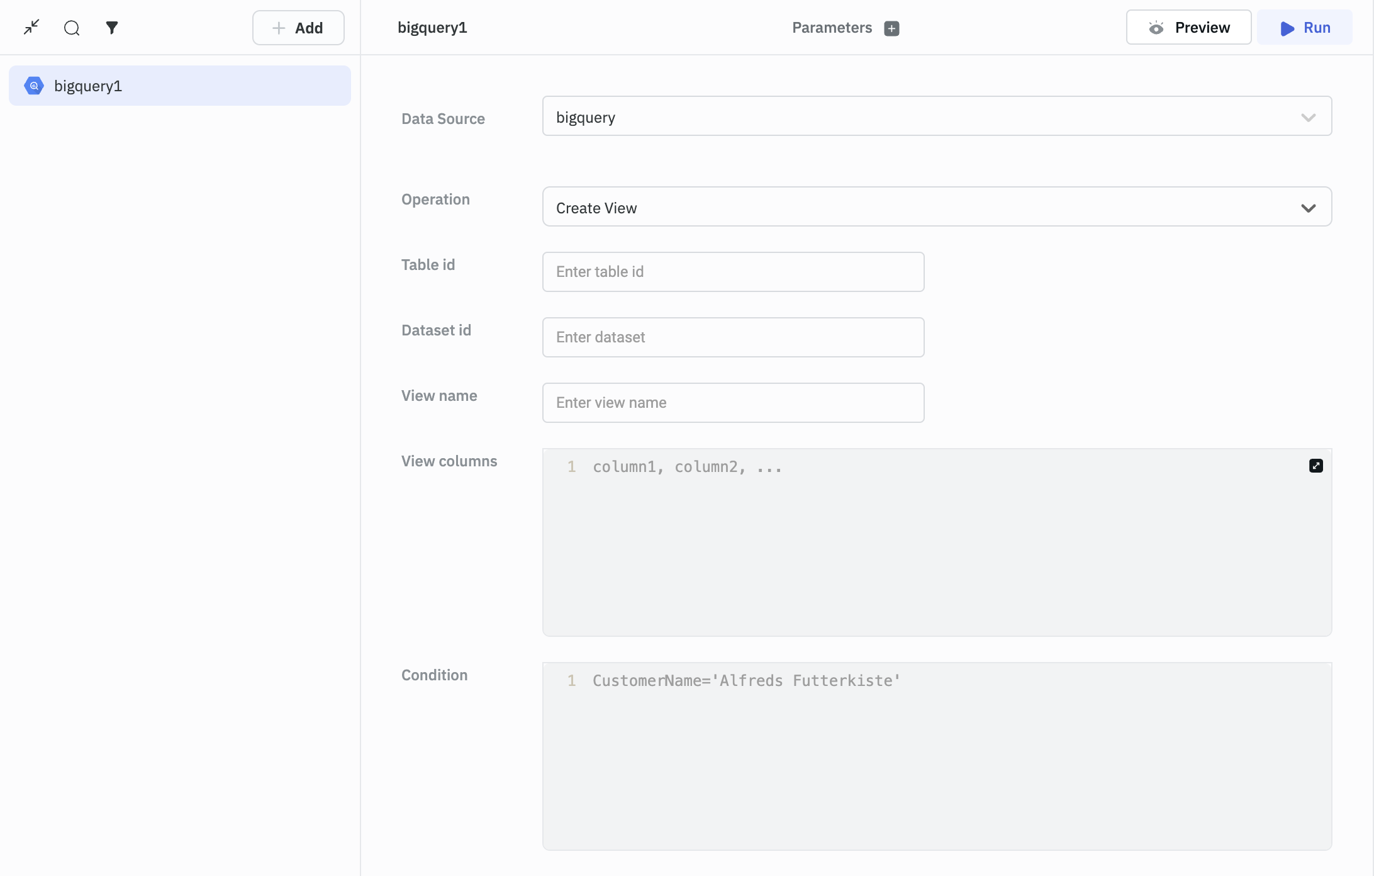
Task: Click inside the View columns code editor
Action: (x=936, y=547)
